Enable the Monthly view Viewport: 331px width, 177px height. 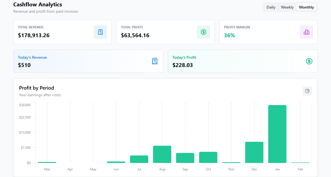click(306, 7)
